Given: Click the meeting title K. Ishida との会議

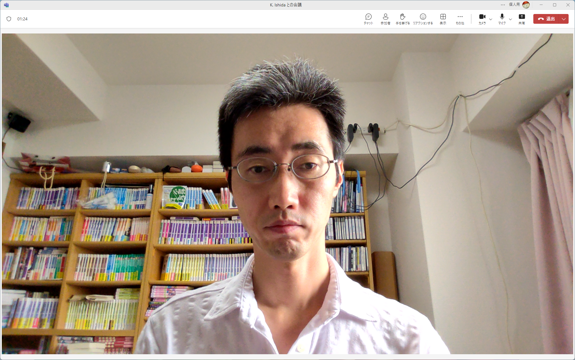Looking at the screenshot, I should tap(285, 5).
